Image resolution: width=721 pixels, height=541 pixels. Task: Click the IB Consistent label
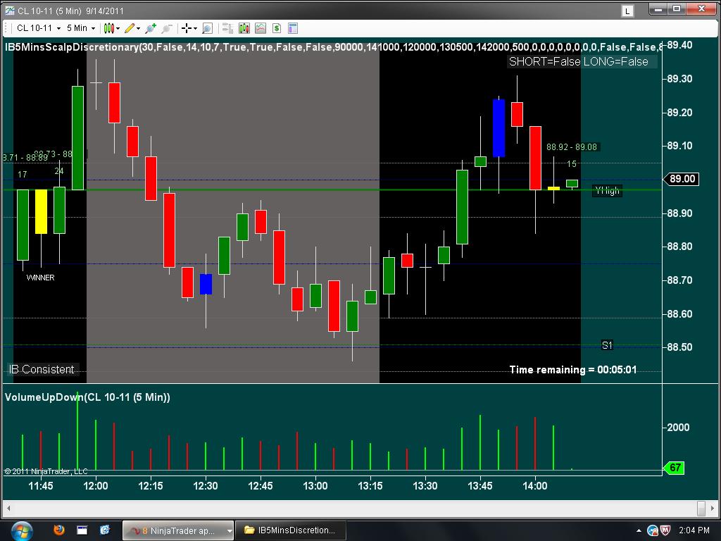pos(42,369)
